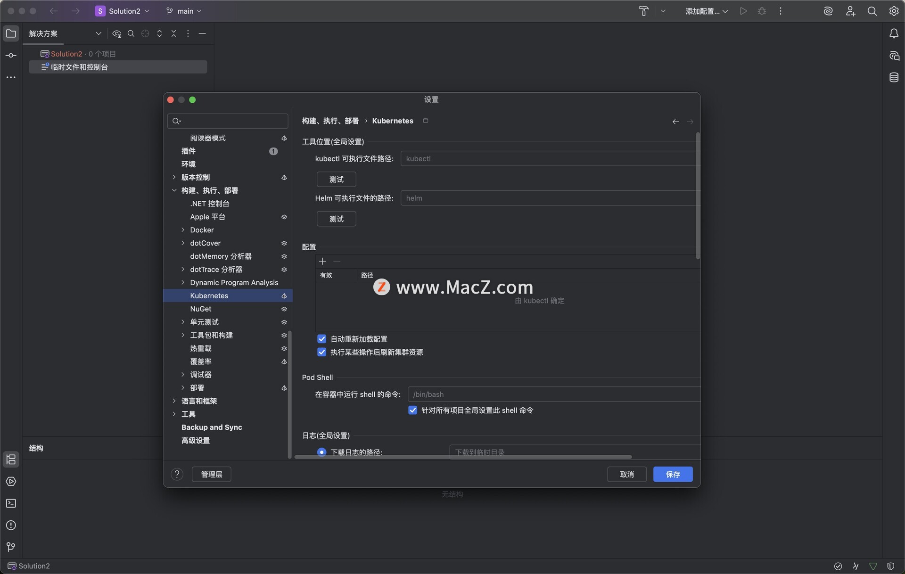Open 添加配置 run configuration dropdown
905x574 pixels.
click(707, 11)
